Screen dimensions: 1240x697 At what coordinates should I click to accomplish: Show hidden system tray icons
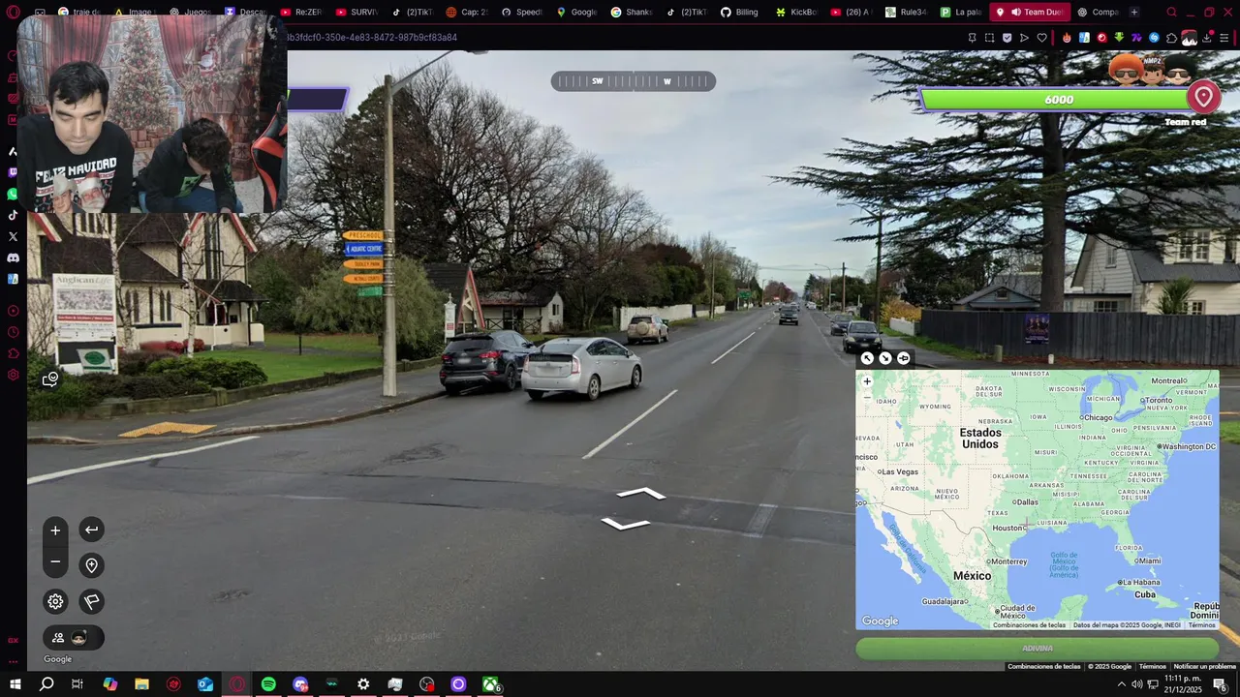pos(1122,684)
